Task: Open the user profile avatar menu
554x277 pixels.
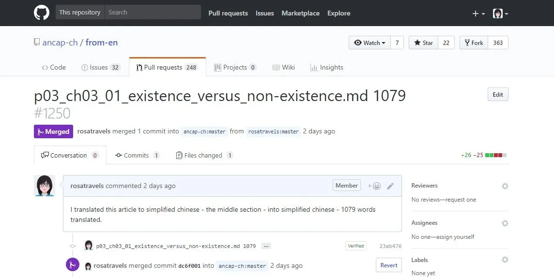Action: tap(500, 14)
